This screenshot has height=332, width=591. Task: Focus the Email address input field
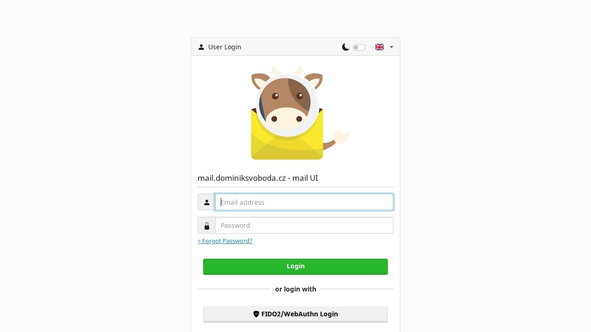tap(304, 202)
